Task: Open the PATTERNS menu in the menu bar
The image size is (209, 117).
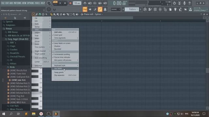Action: (17, 3)
